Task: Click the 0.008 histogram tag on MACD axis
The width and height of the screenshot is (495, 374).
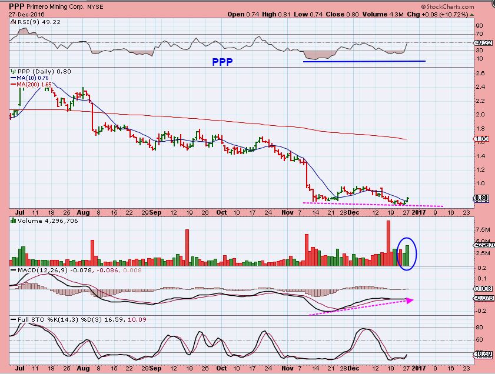Action: (x=483, y=289)
